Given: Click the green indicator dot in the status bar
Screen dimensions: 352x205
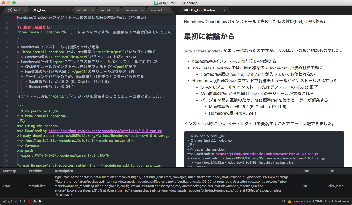Looking at the screenshot, I should click(x=277, y=201).
